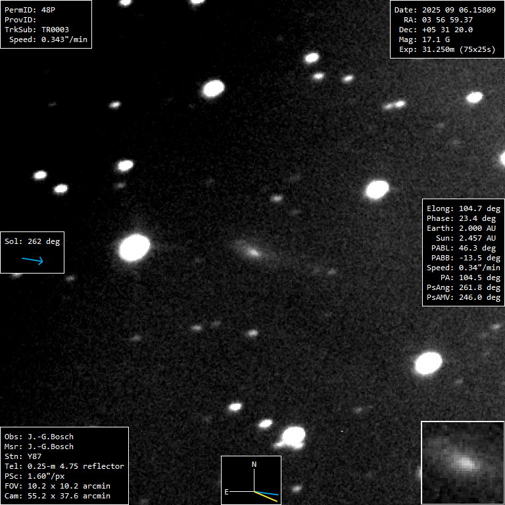Click the Msr: J.-G.Bosch line
The image size is (505, 505).
point(39,446)
